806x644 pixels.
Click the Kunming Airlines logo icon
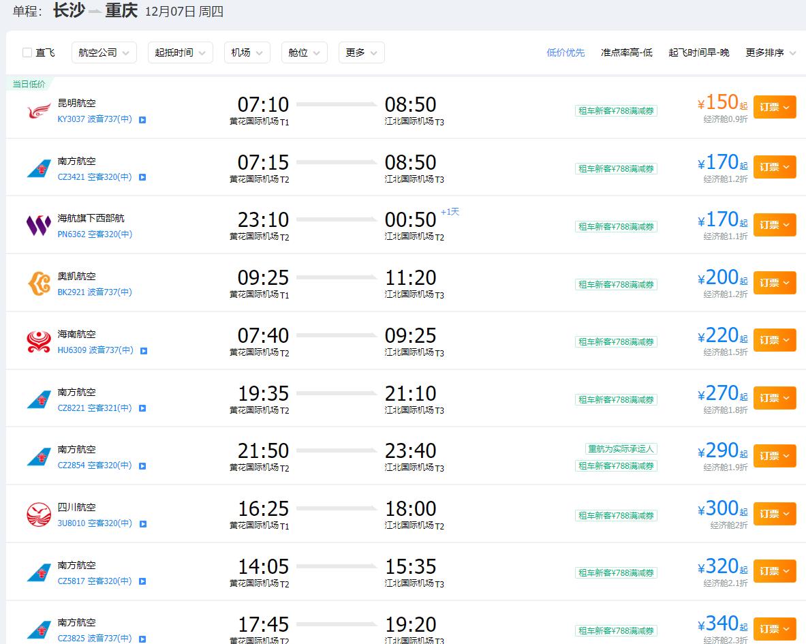point(39,110)
